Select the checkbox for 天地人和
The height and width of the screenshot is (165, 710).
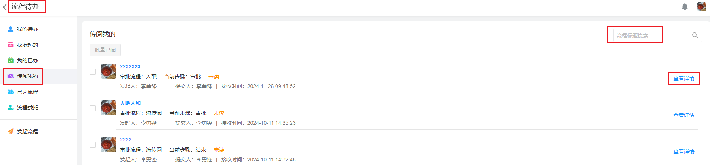coord(93,108)
